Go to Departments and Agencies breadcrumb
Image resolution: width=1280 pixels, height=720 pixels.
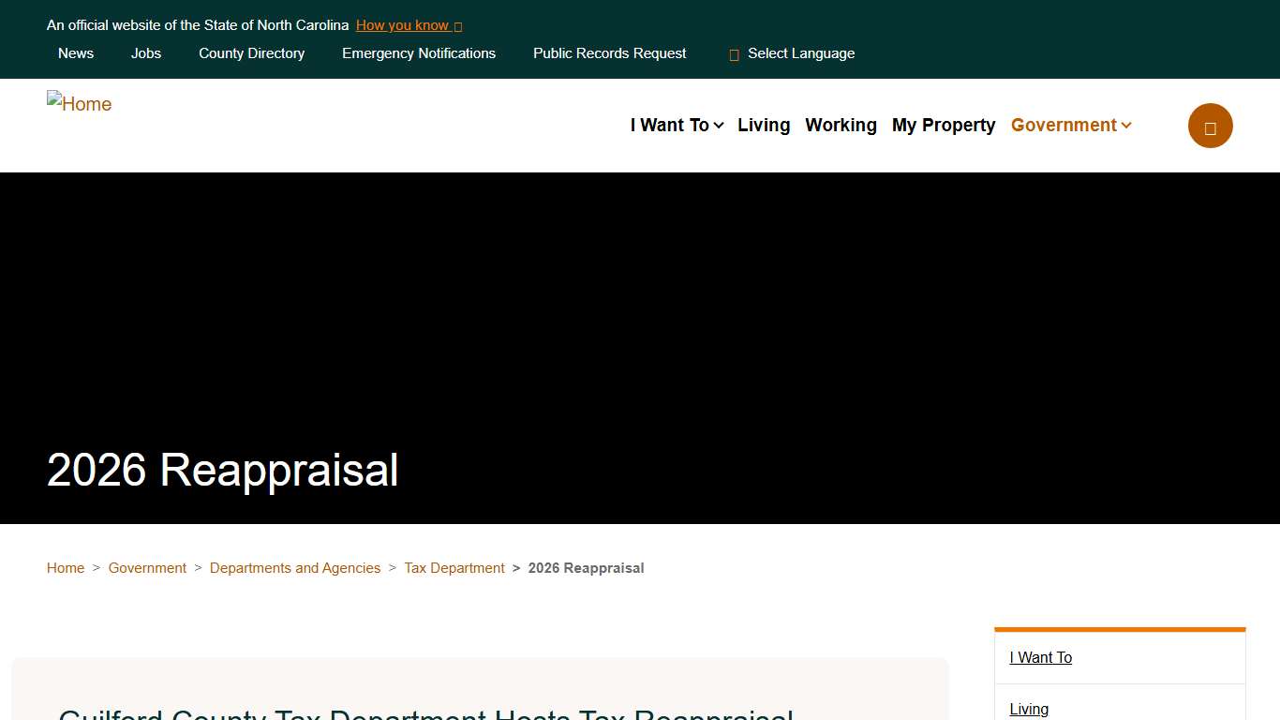pyautogui.click(x=295, y=568)
